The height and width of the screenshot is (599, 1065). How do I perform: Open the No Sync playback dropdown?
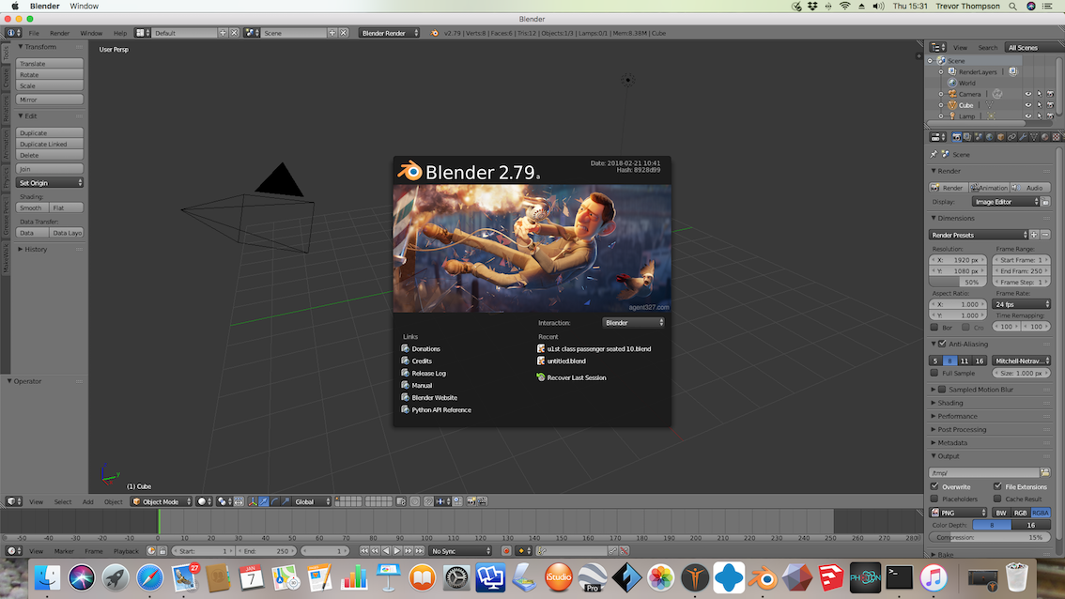pyautogui.click(x=460, y=551)
